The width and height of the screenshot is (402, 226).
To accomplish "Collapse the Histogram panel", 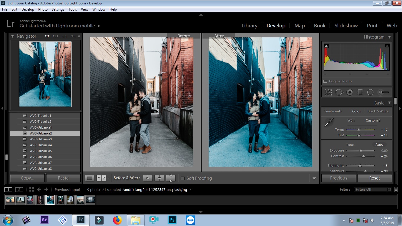I will click(x=389, y=37).
